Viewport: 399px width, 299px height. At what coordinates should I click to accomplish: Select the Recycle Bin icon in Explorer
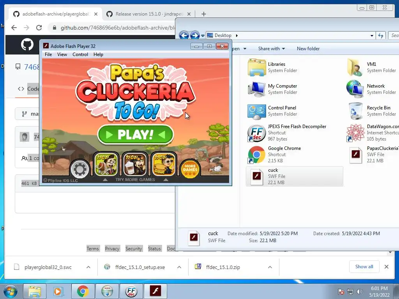[x=355, y=111]
